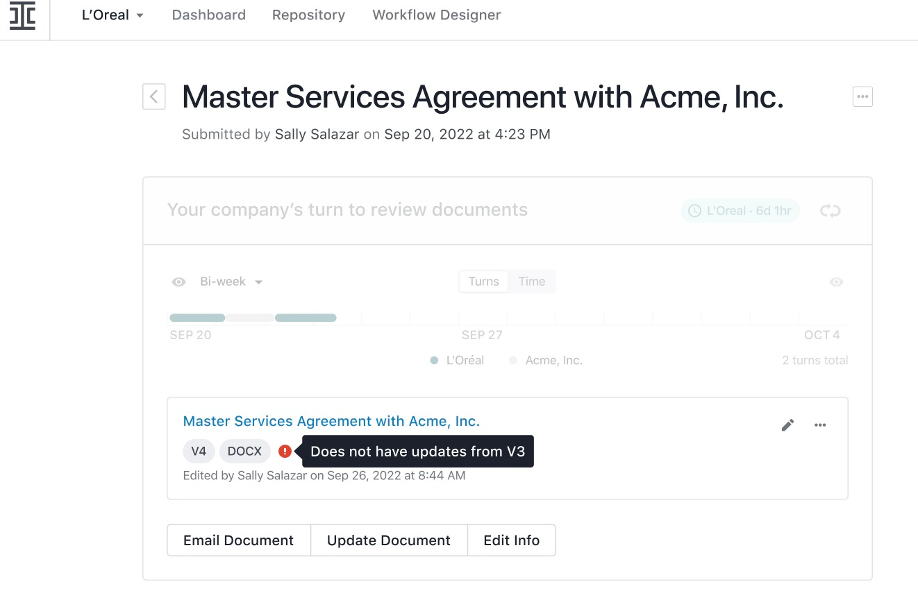Click the SEP 27 date label
Image resolution: width=918 pixels, height=591 pixels.
coord(482,335)
